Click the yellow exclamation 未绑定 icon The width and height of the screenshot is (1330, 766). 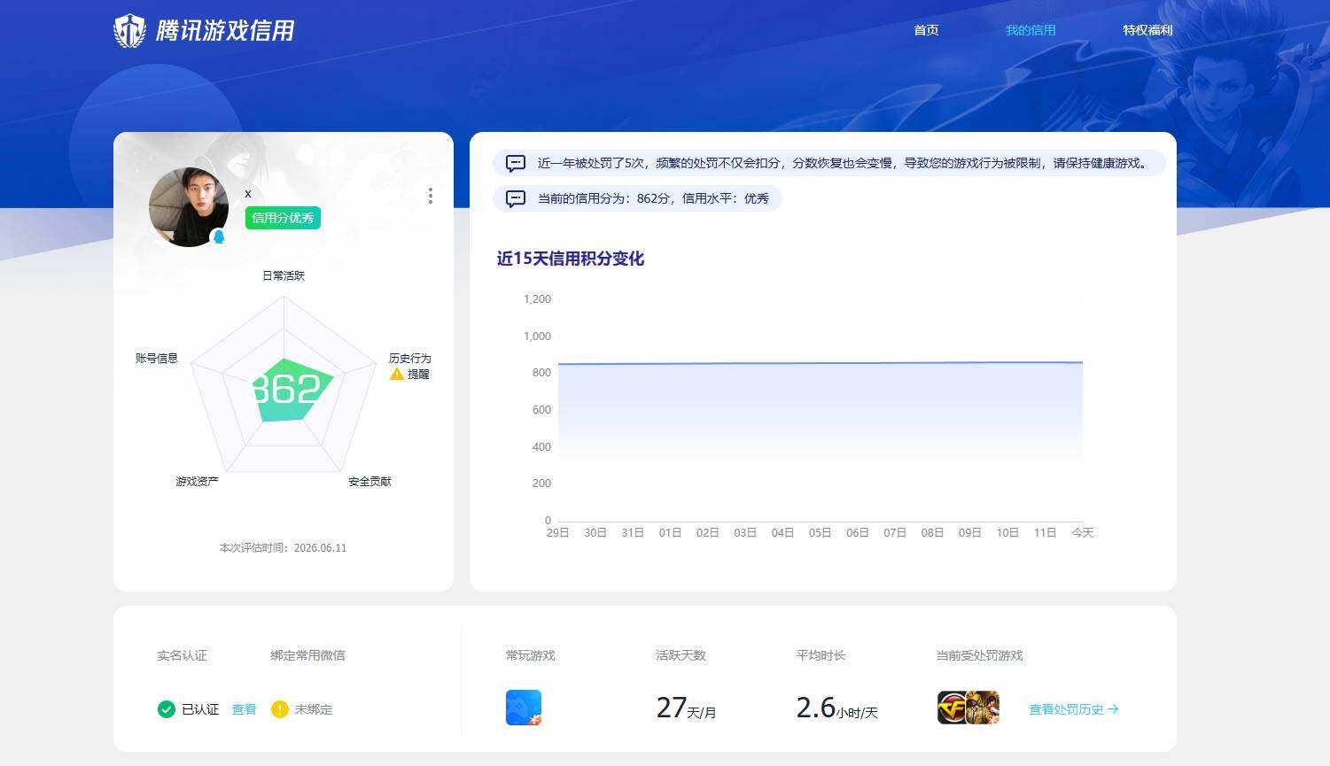(279, 709)
